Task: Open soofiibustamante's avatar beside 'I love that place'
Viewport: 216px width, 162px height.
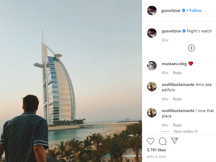Action: [x=152, y=113]
